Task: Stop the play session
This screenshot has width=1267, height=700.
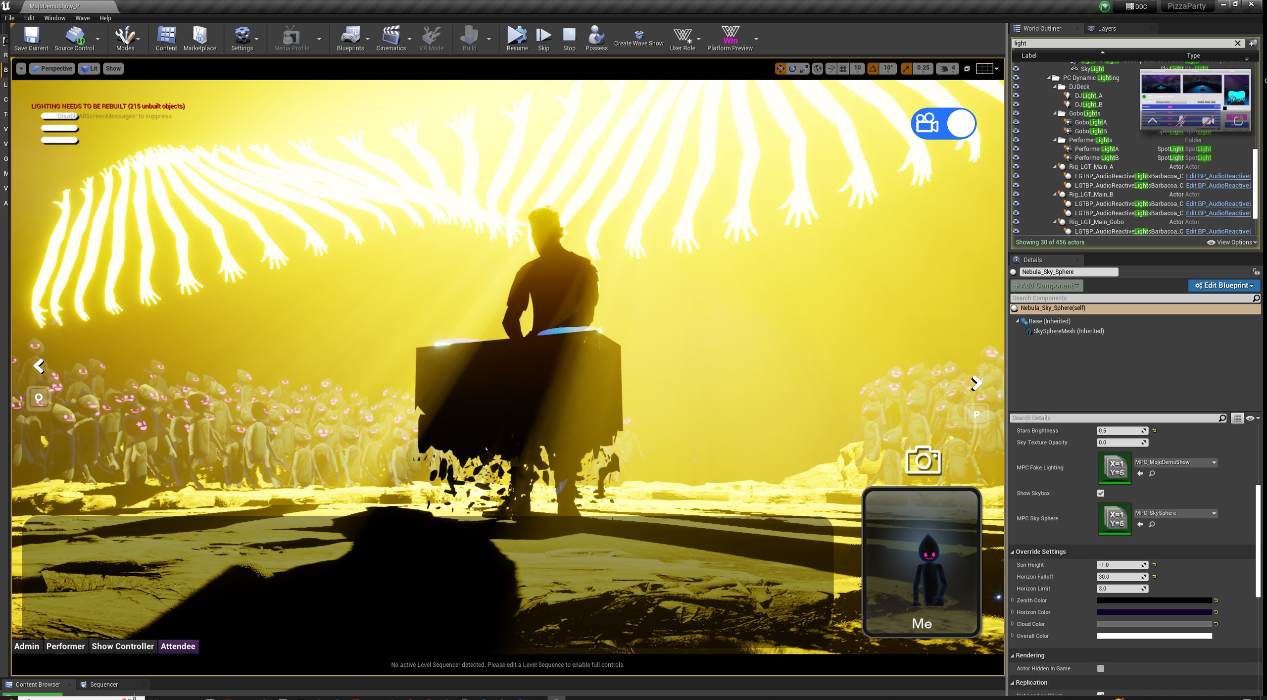Action: pyautogui.click(x=569, y=39)
